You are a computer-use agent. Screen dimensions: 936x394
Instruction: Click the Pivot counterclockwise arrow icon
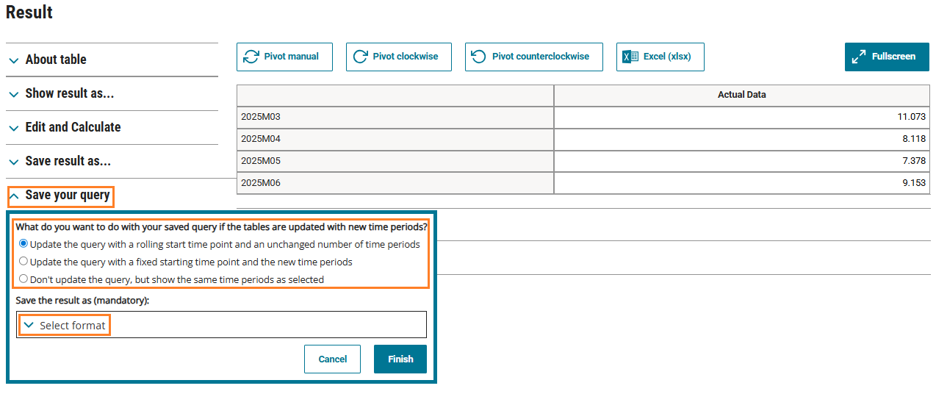(x=479, y=57)
